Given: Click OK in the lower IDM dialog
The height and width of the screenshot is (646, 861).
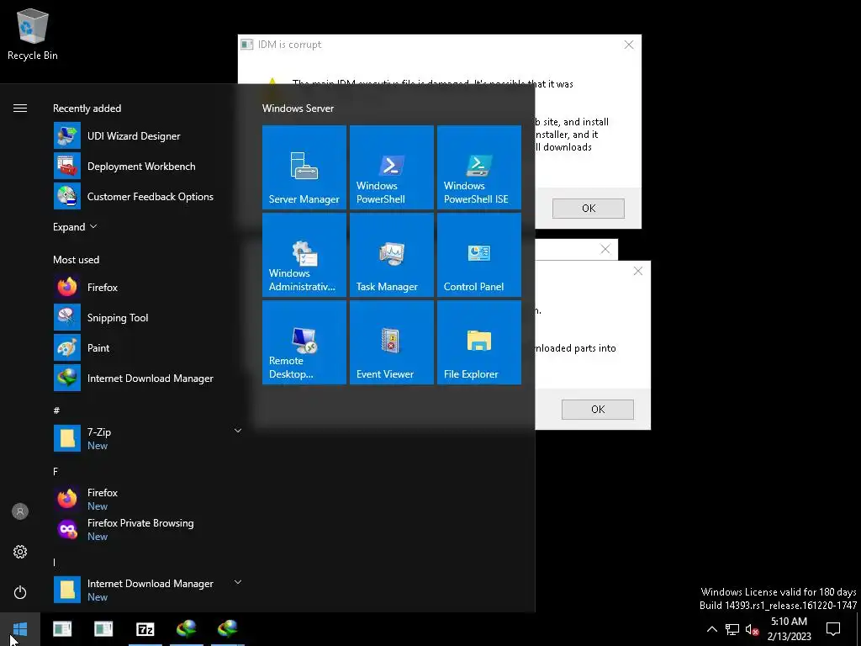Looking at the screenshot, I should pos(598,410).
